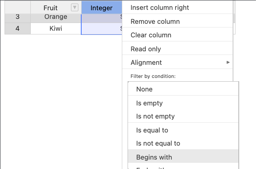Select the None filter condition
This screenshot has width=256, height=169.
pyautogui.click(x=183, y=89)
